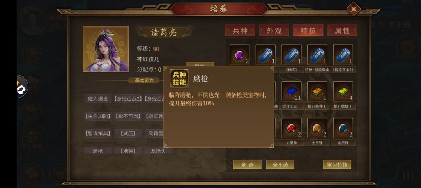
Task: Click the 学习特技 button
Action: (x=337, y=165)
